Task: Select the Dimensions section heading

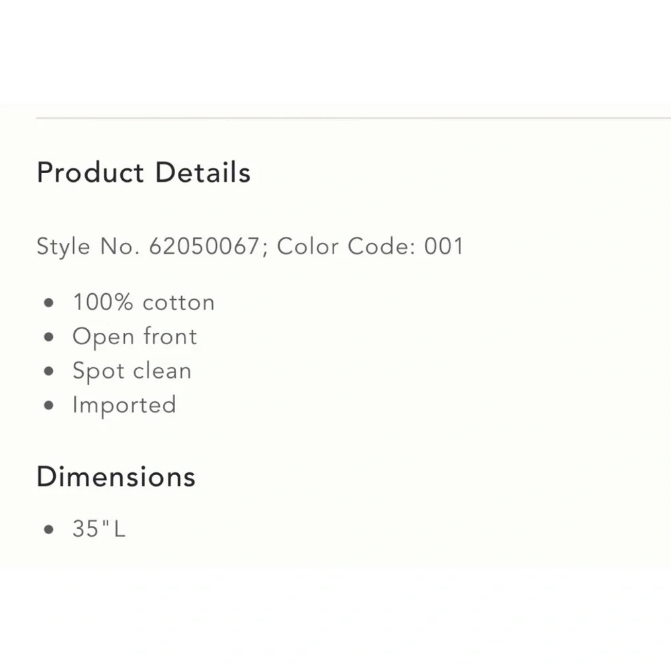Action: click(x=116, y=476)
